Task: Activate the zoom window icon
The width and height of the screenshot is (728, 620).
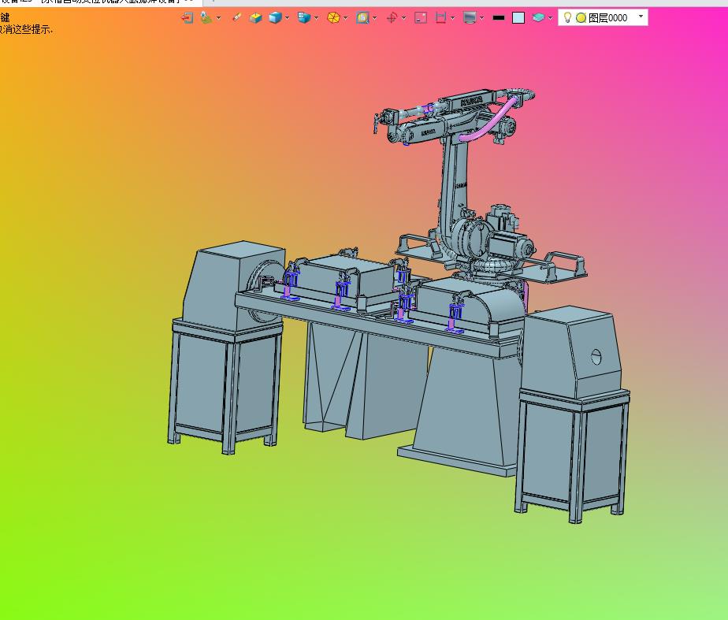Action: [x=362, y=17]
